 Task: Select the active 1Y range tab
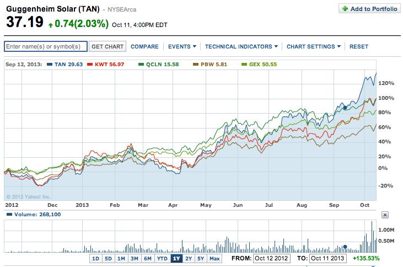click(176, 259)
